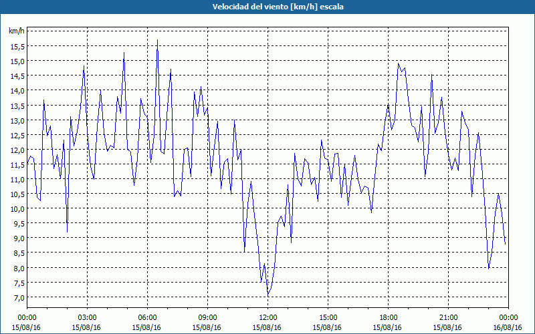535x334 pixels.
Task: Click the "18:00" time label
Action: [388, 318]
